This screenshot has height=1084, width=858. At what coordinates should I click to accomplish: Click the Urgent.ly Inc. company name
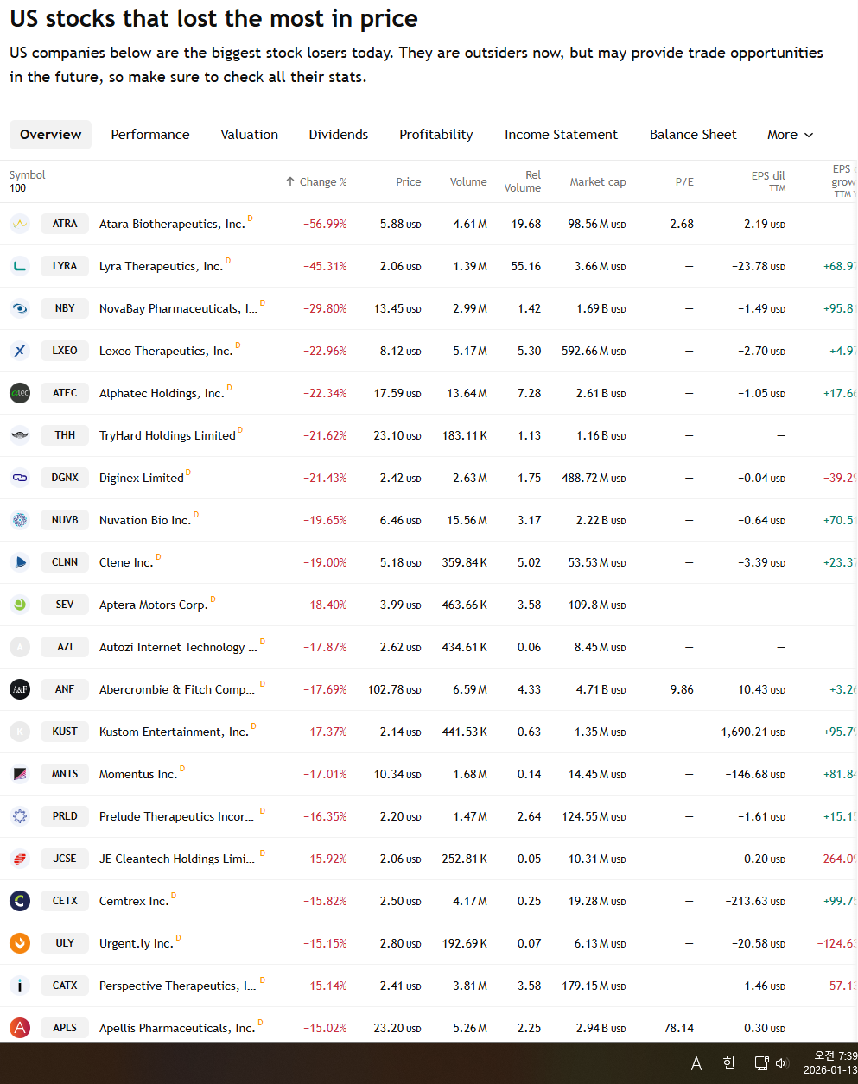(x=137, y=943)
